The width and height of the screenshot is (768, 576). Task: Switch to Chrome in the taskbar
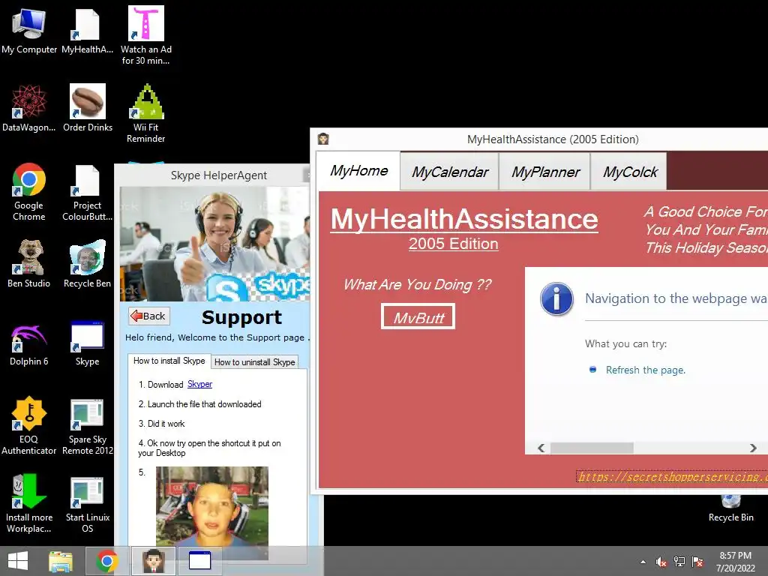point(106,561)
